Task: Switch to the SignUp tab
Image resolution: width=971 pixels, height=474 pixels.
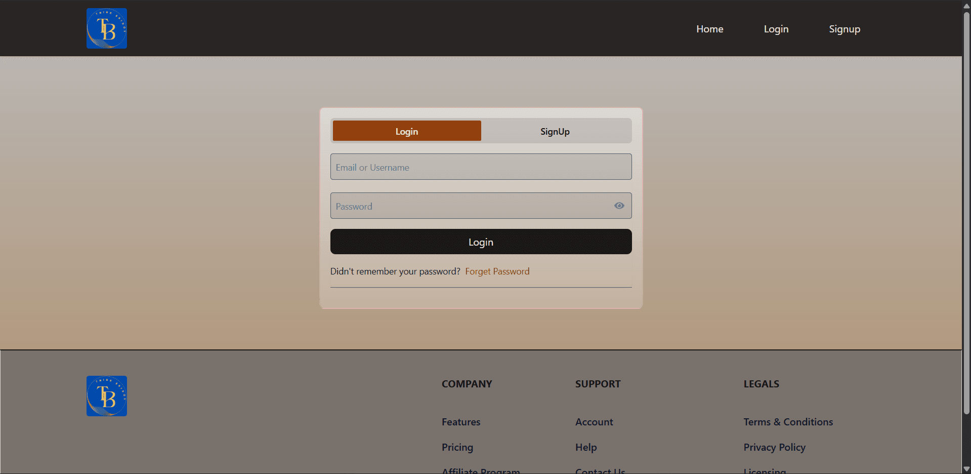Action: pos(555,131)
